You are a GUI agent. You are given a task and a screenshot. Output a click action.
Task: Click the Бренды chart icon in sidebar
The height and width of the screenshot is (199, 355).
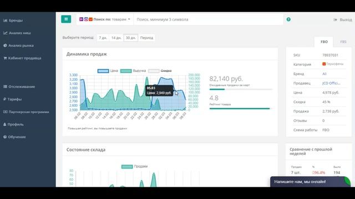point(5,20)
